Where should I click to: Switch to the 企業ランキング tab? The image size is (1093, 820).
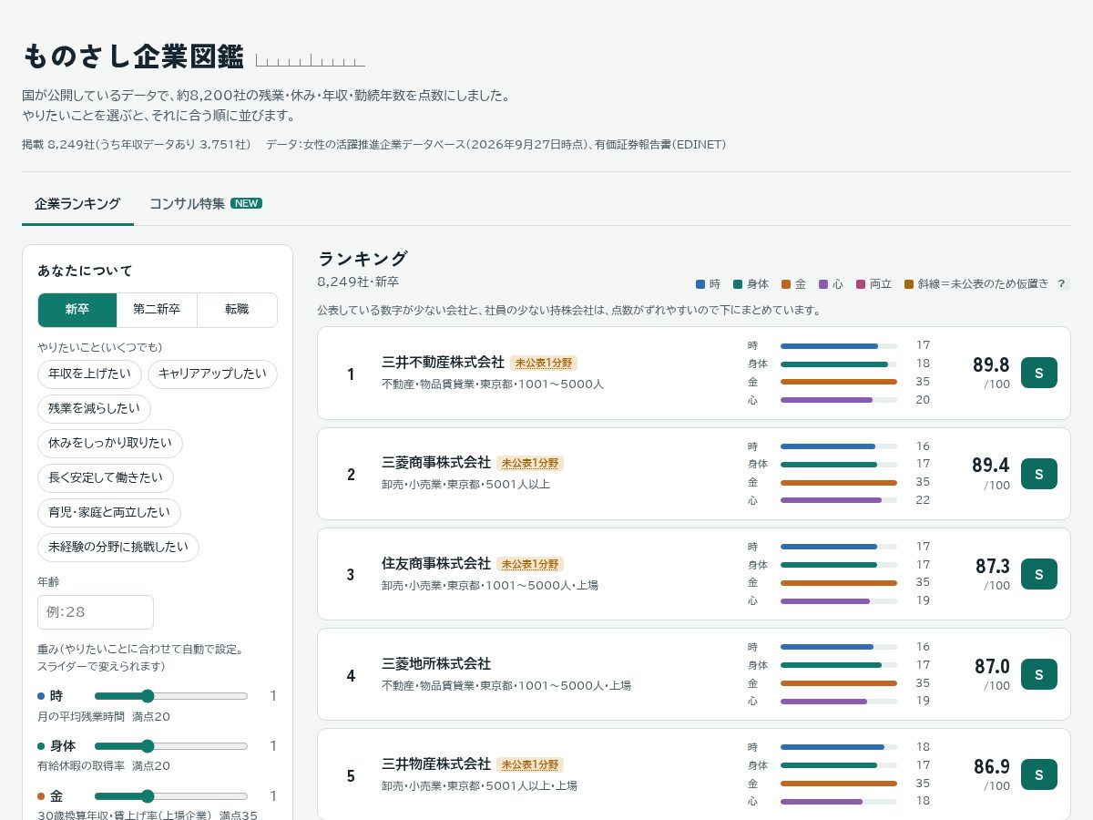(77, 204)
